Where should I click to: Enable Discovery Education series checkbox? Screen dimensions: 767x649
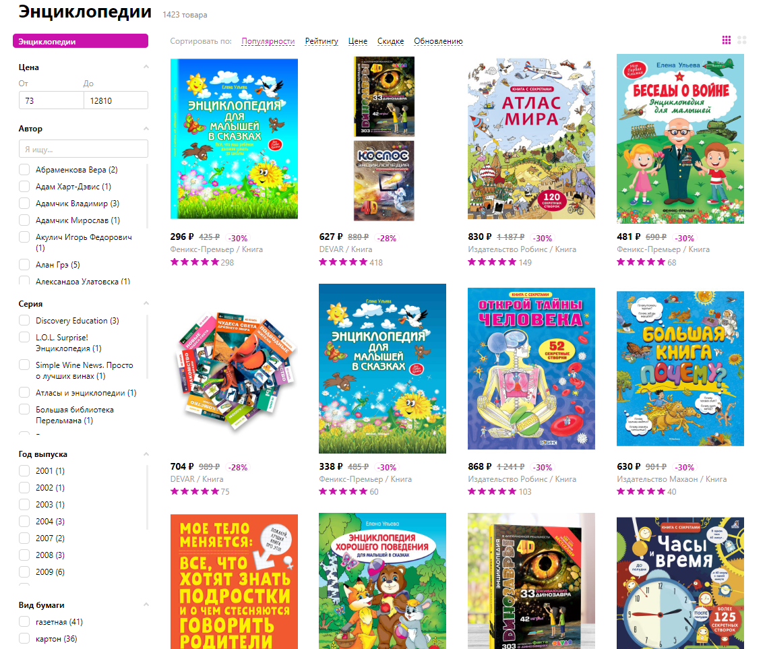click(x=24, y=320)
